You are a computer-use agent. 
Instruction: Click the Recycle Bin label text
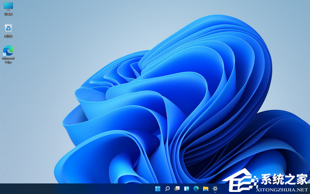point(8,36)
